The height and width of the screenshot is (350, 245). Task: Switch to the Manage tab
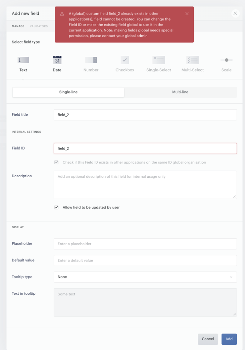18,26
